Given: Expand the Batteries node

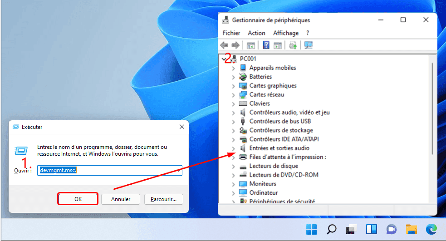Looking at the screenshot, I should click(x=233, y=77).
